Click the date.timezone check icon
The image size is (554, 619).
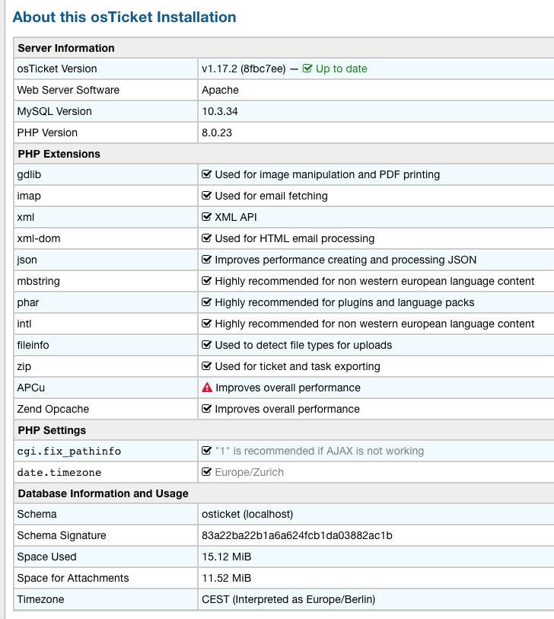[207, 472]
